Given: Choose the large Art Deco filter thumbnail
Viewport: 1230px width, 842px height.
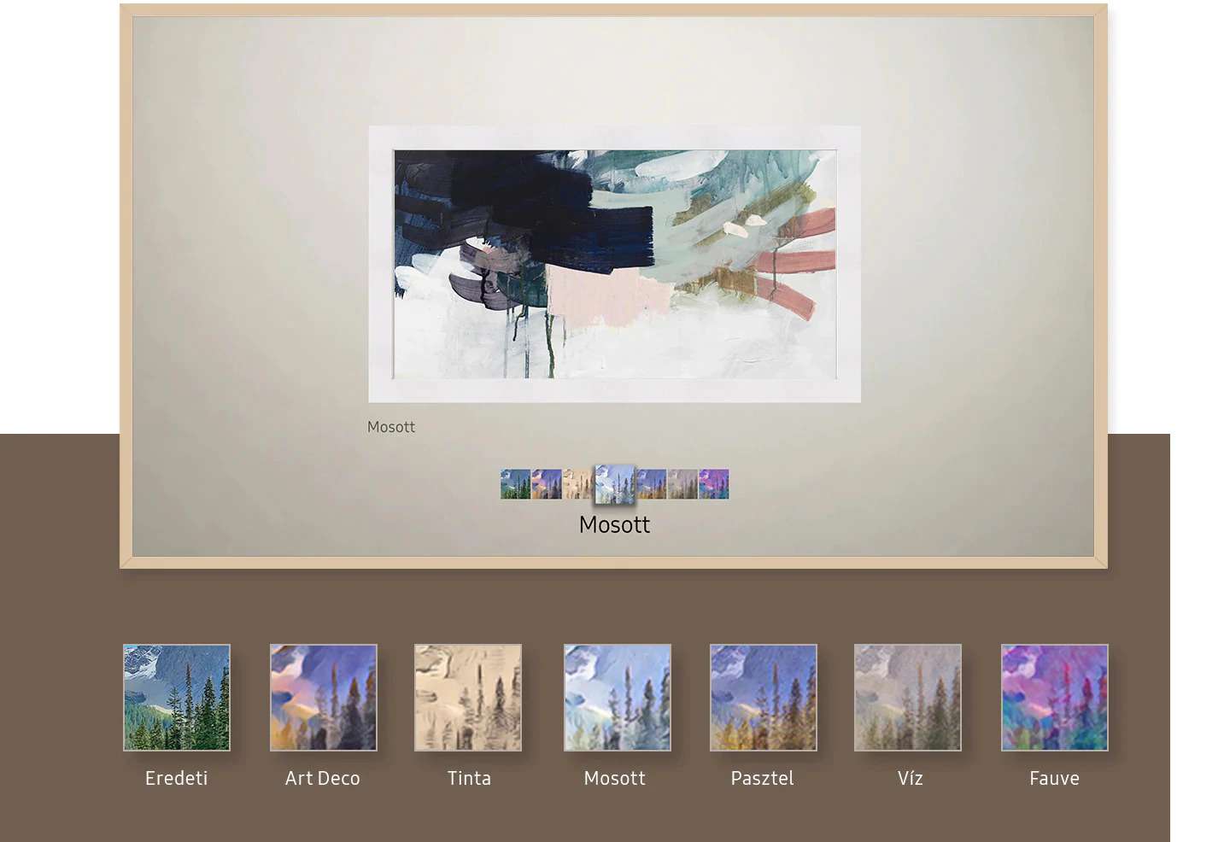Looking at the screenshot, I should click(x=323, y=698).
